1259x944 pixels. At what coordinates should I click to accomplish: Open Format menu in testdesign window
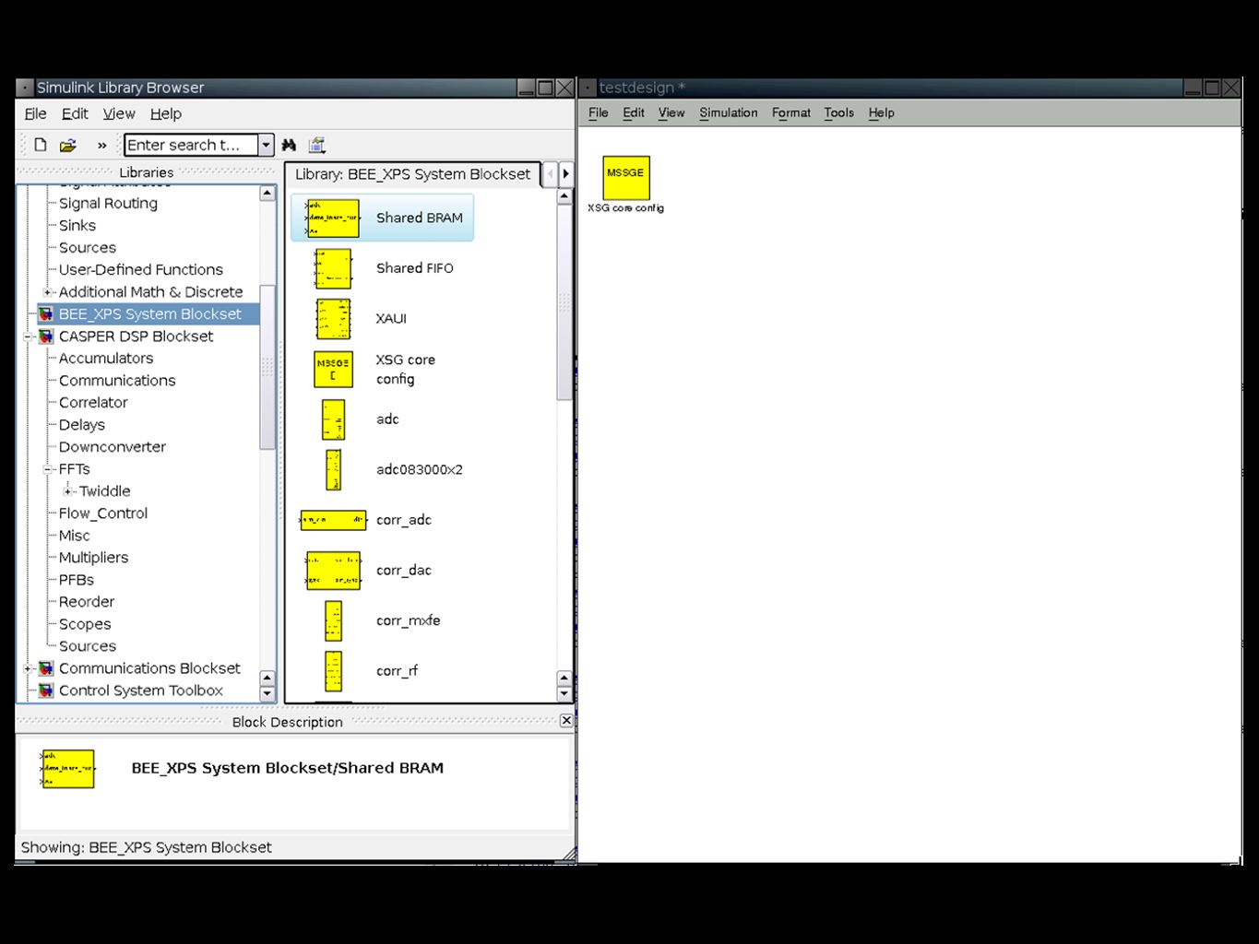[x=791, y=112]
